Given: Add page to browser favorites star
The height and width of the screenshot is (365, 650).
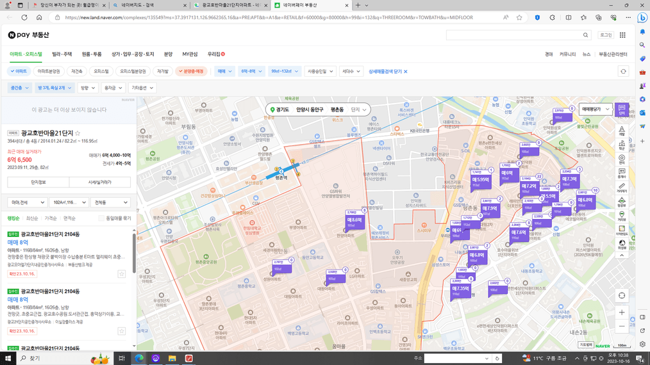Looking at the screenshot, I should (x=519, y=17).
